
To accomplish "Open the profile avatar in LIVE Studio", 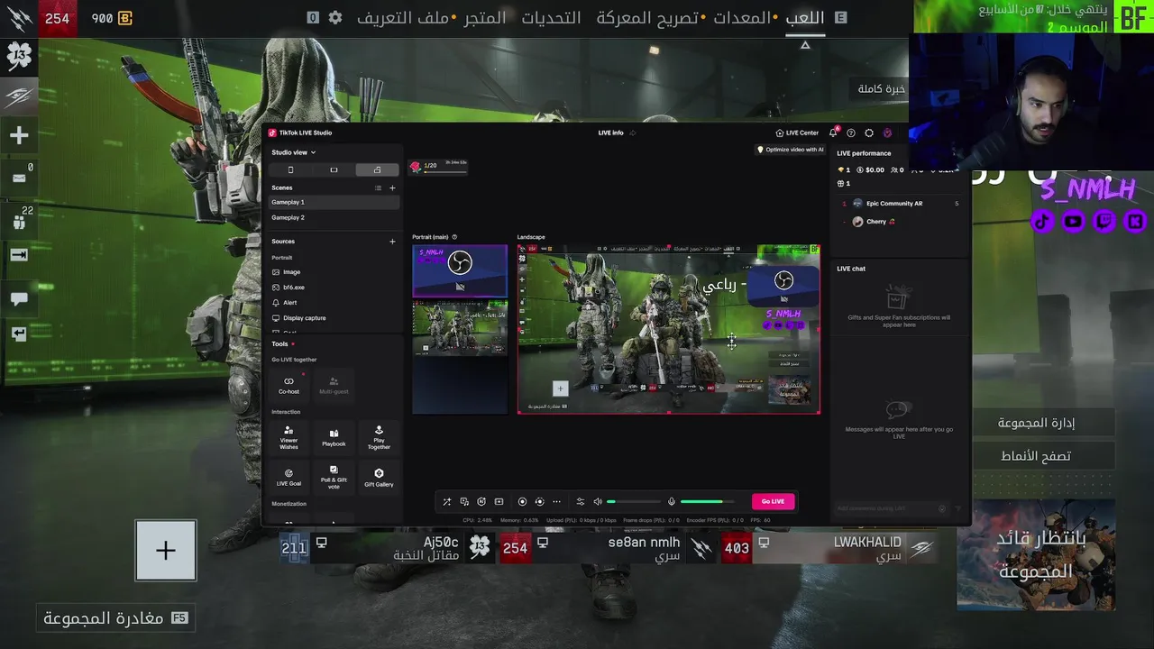I will [x=887, y=133].
